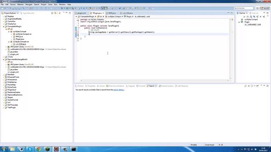Click Windows Start button
271x152 pixels.
(4, 149)
